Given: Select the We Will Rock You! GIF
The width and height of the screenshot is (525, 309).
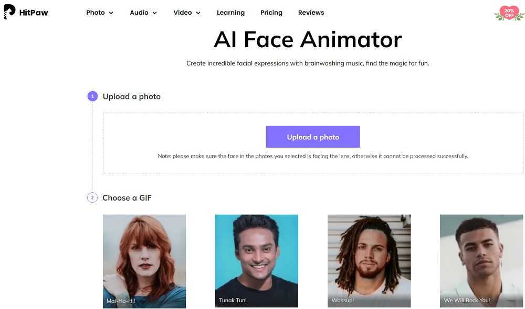Looking at the screenshot, I should [481, 261].
